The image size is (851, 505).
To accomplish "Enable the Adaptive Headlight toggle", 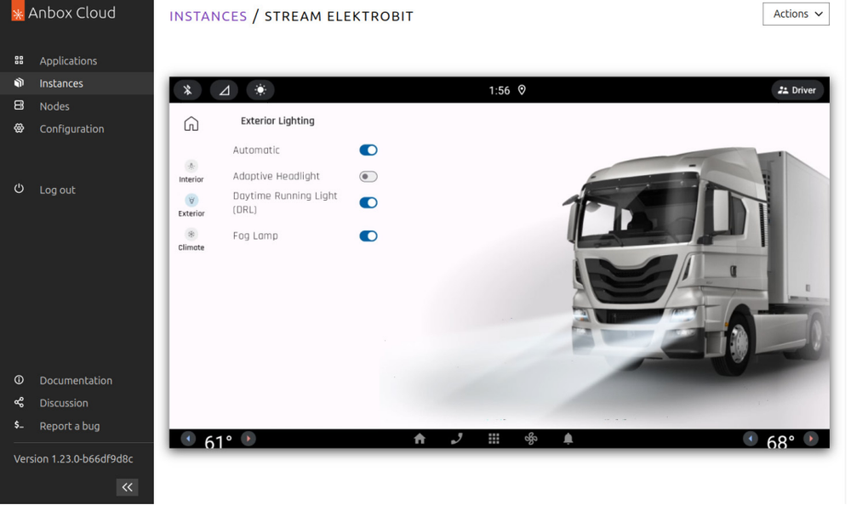I will click(x=368, y=177).
